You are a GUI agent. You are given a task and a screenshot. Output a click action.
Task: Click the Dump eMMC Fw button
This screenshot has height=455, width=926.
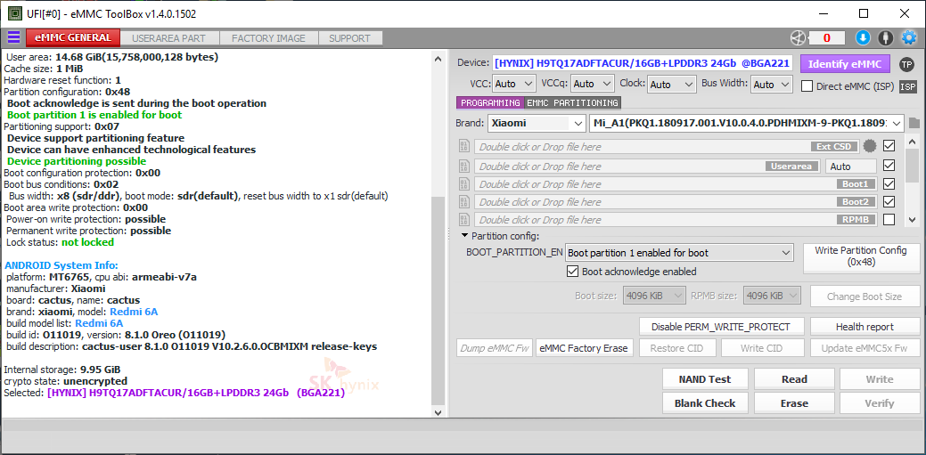click(x=495, y=347)
